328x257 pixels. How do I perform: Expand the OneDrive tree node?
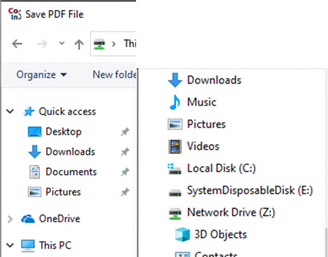10,219
